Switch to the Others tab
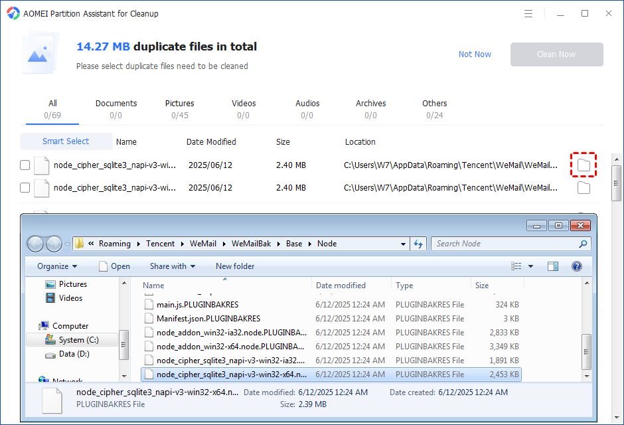The height and width of the screenshot is (425, 624). click(x=435, y=109)
